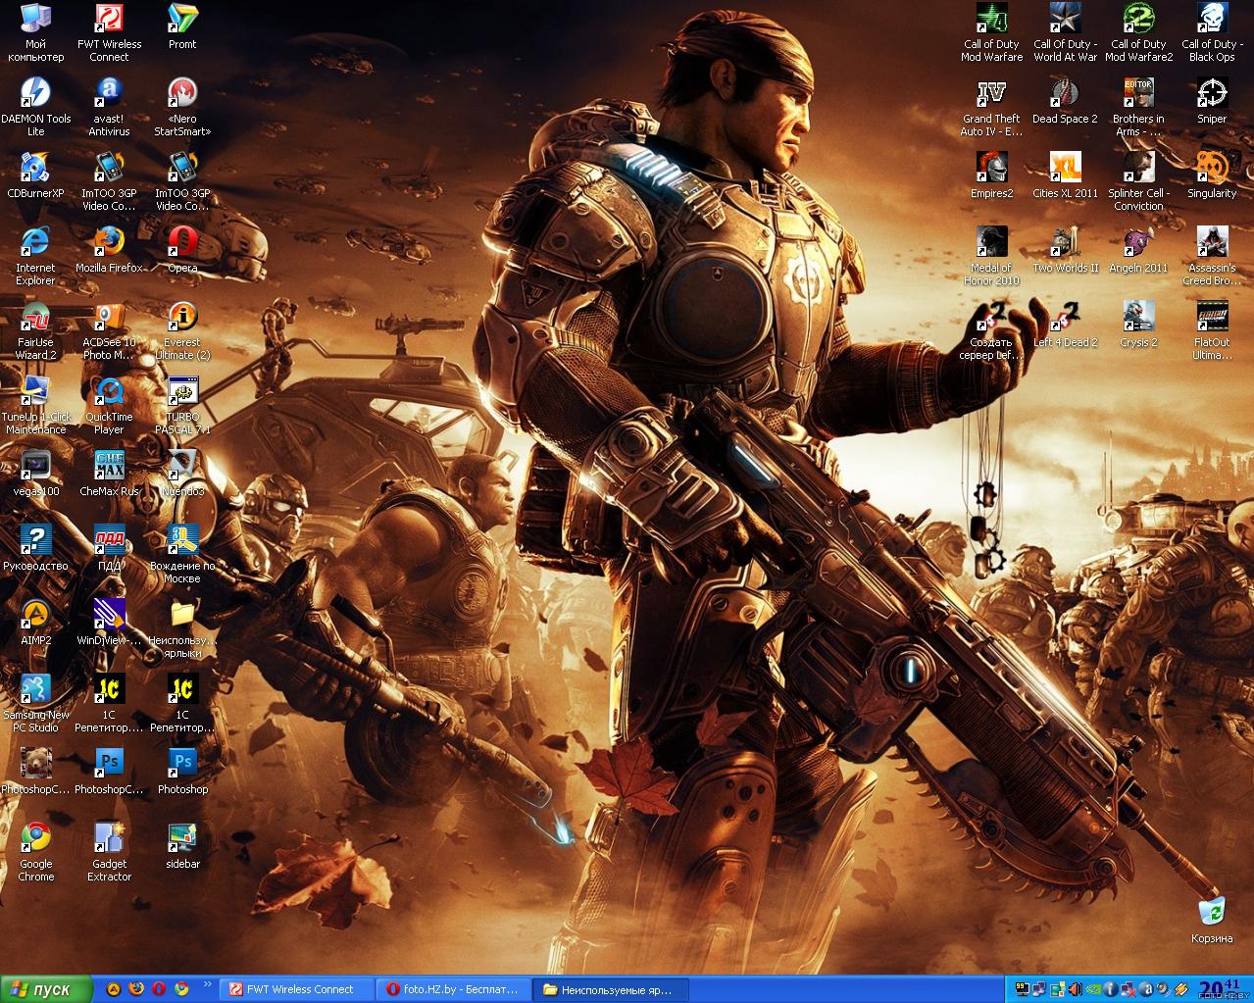Screen dimensions: 1254x1003
Task: Open the Brothers in Arms shortcut
Action: (x=1138, y=106)
